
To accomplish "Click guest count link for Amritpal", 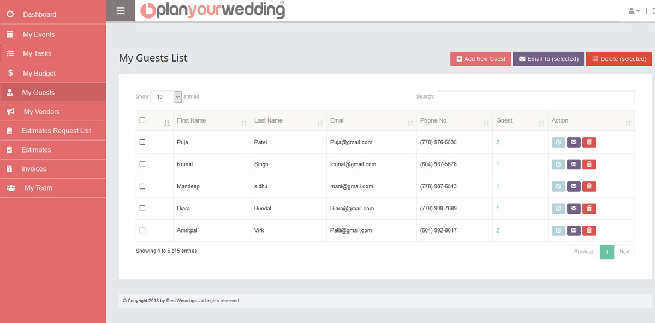I will click(498, 230).
